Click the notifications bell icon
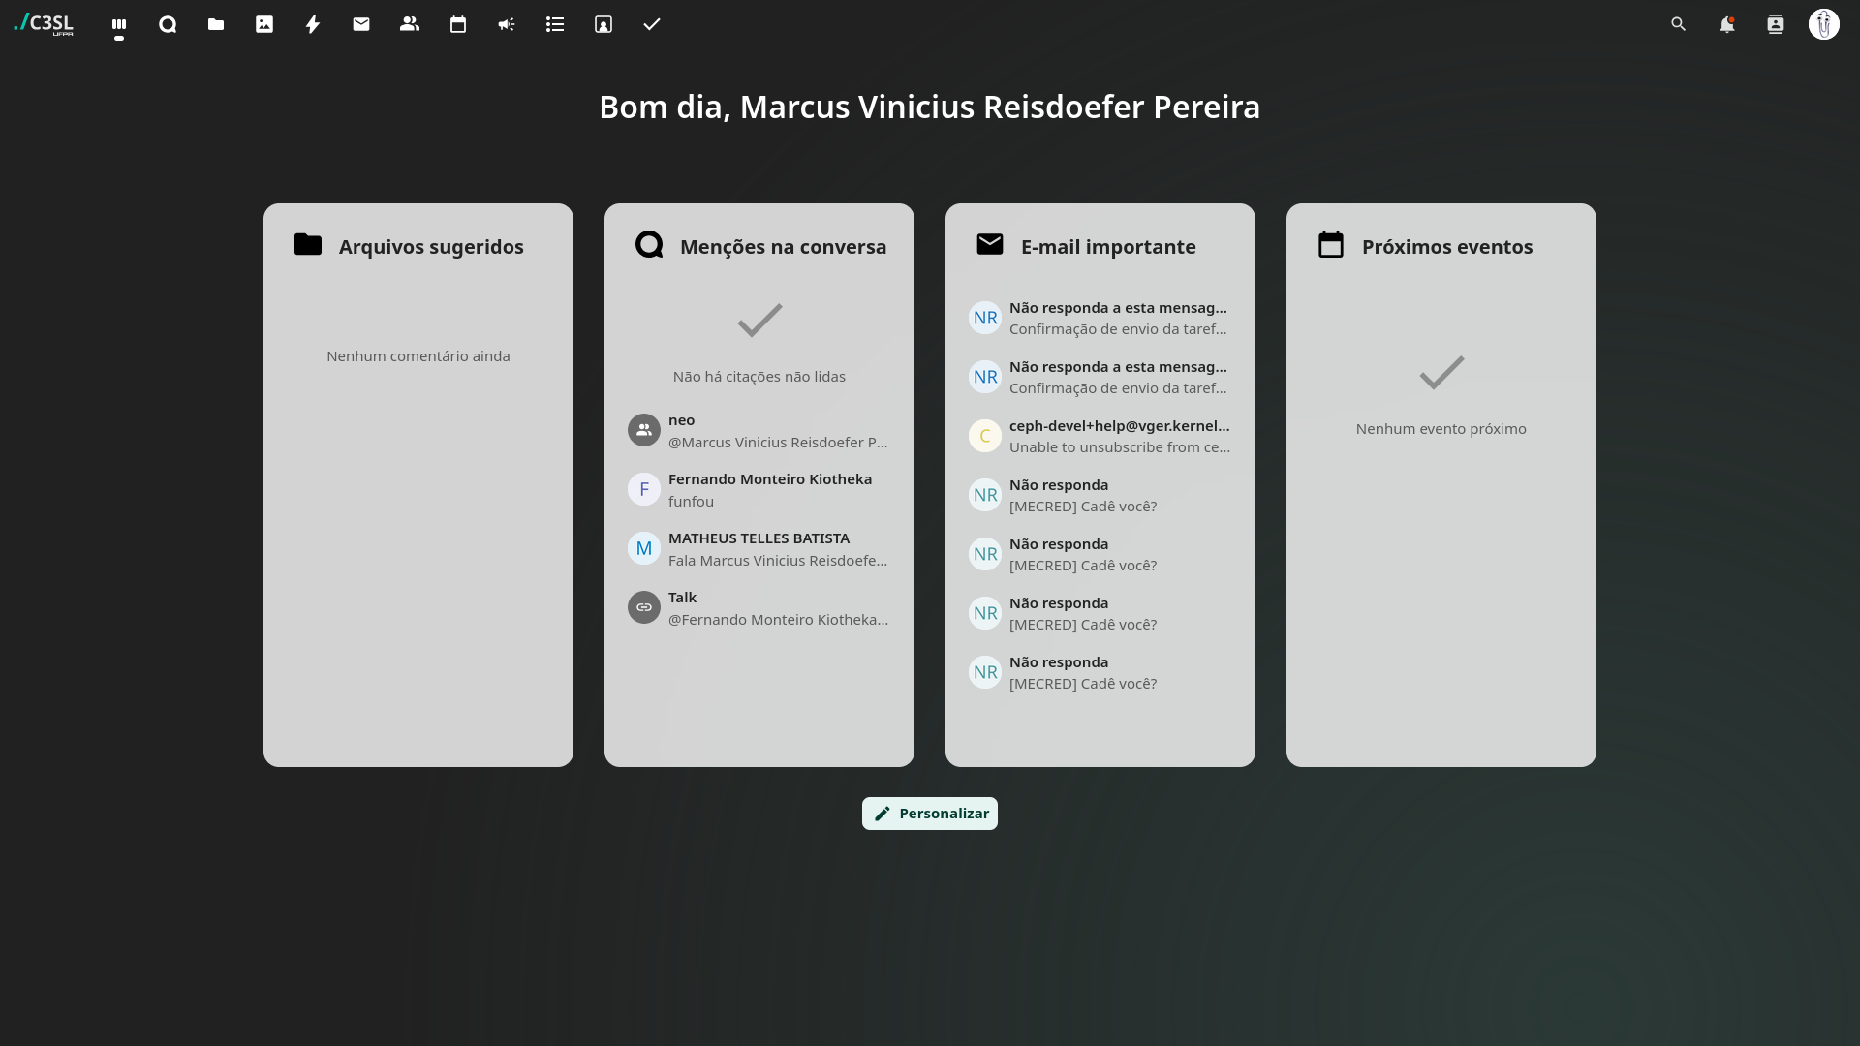 [1726, 24]
